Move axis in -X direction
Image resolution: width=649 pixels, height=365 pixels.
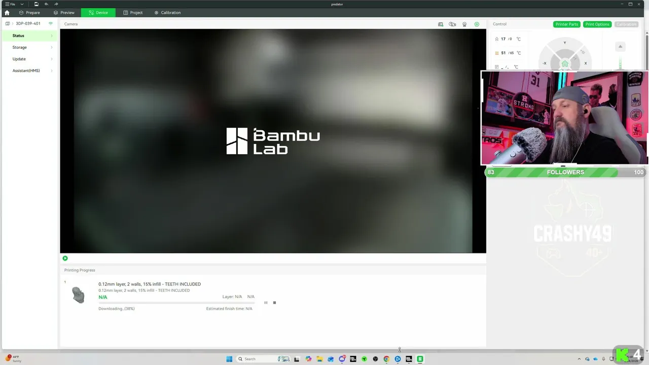pyautogui.click(x=545, y=63)
